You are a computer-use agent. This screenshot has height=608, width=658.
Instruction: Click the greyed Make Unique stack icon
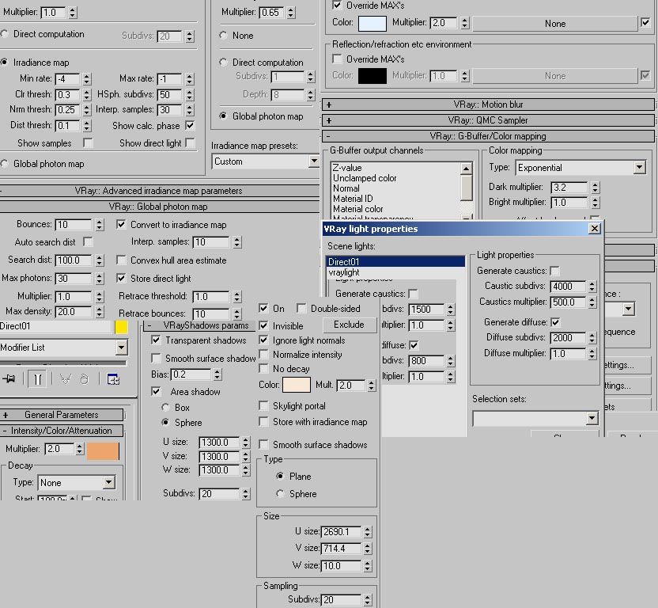coord(65,379)
